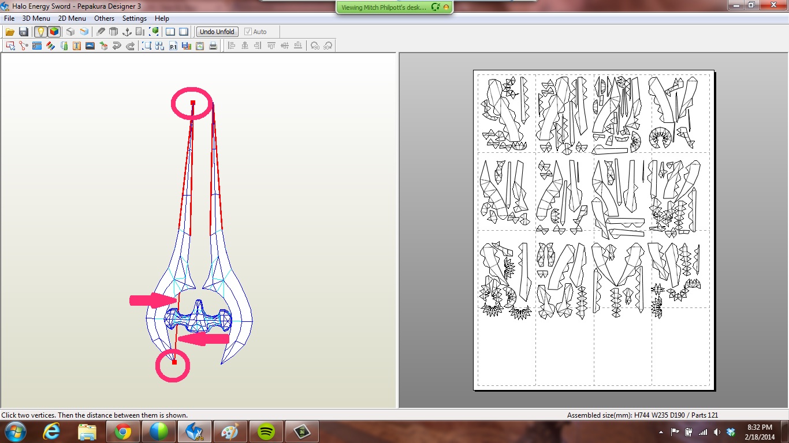Switch to the single-pane layout icon
The image size is (789, 443).
pos(184,32)
